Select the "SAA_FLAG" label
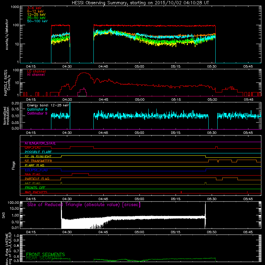Viewport: 265px width, 265px height. (x=32, y=175)
